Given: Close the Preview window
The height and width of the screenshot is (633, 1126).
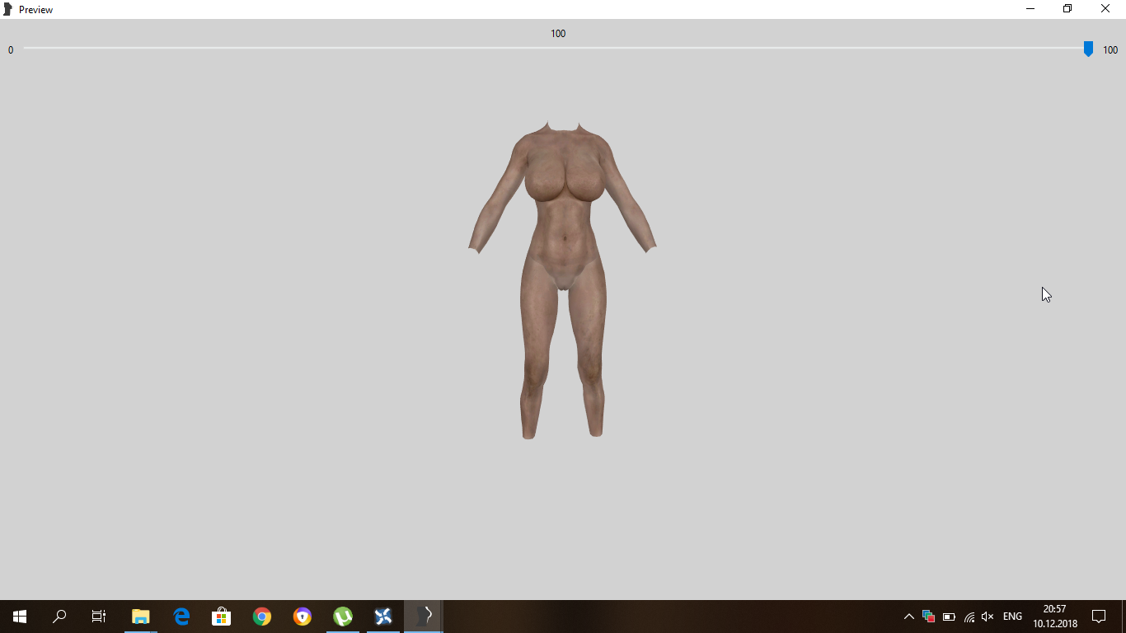Looking at the screenshot, I should tap(1106, 9).
